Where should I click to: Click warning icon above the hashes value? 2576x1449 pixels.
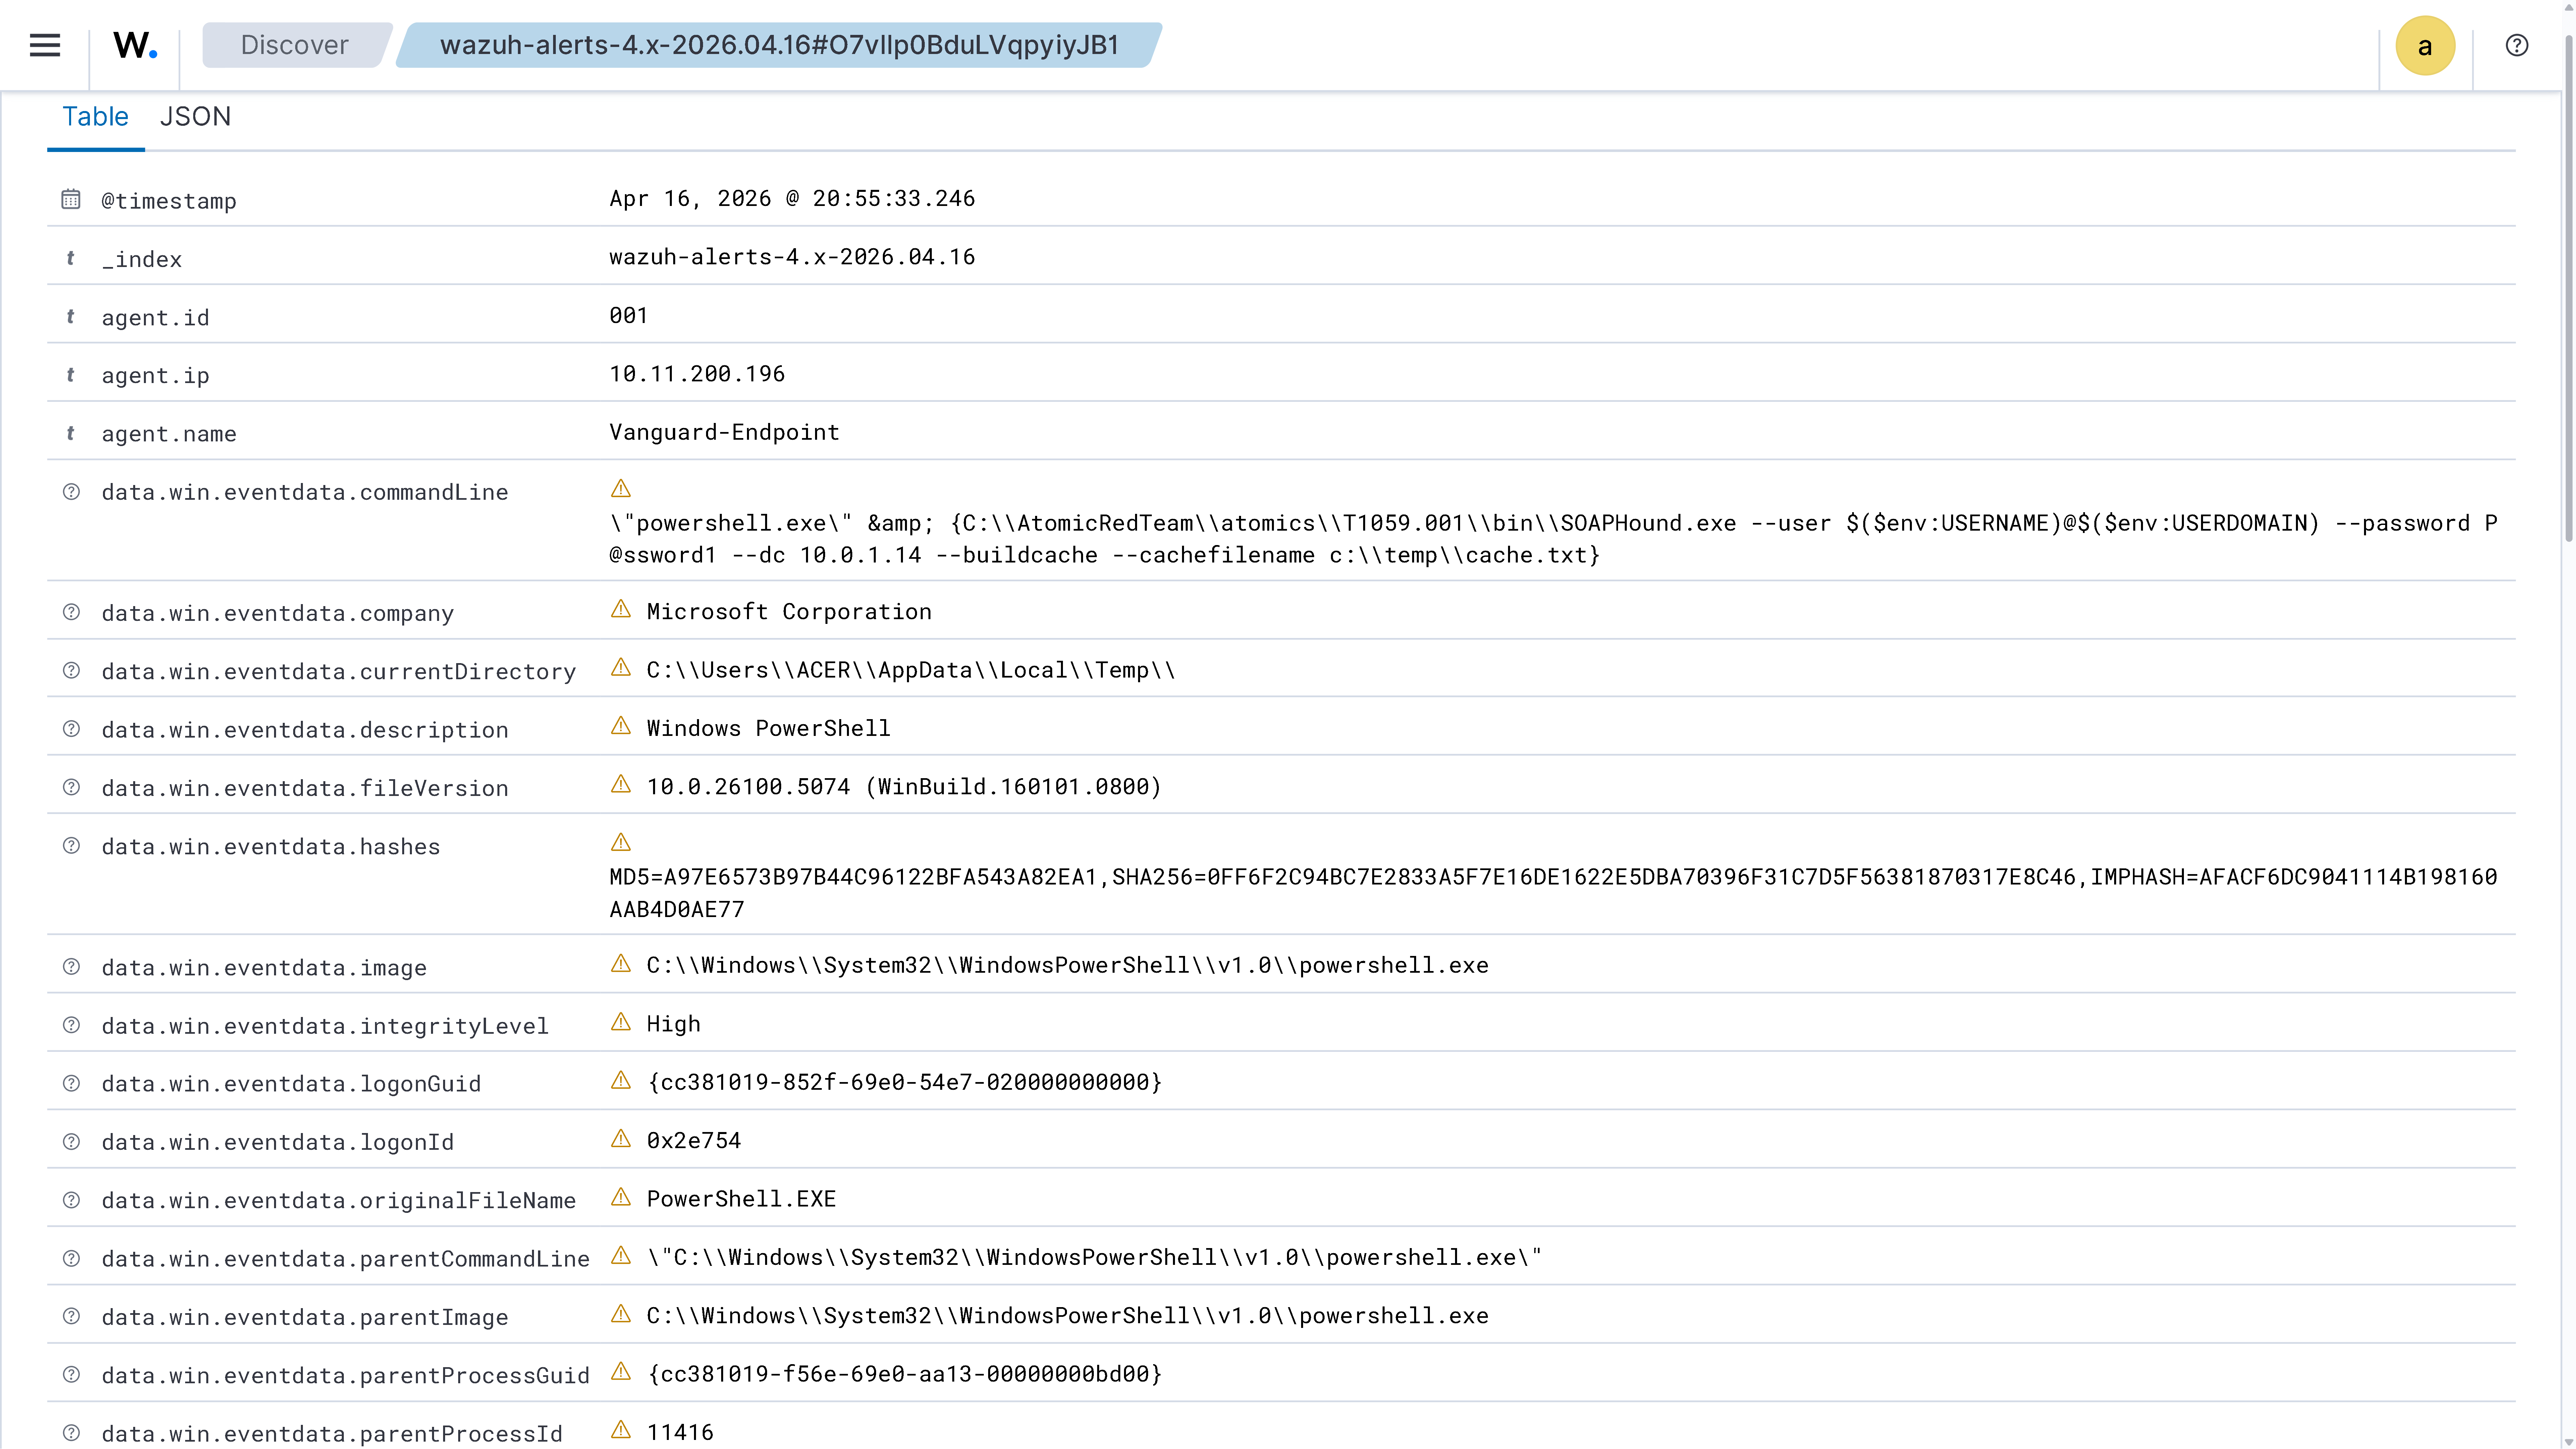click(x=621, y=843)
